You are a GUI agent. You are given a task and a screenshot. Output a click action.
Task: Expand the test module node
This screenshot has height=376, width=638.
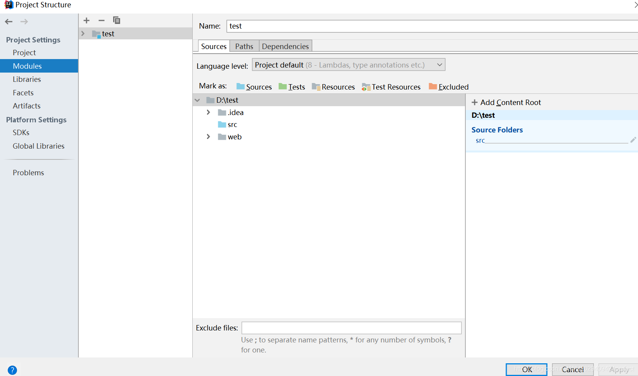(83, 34)
